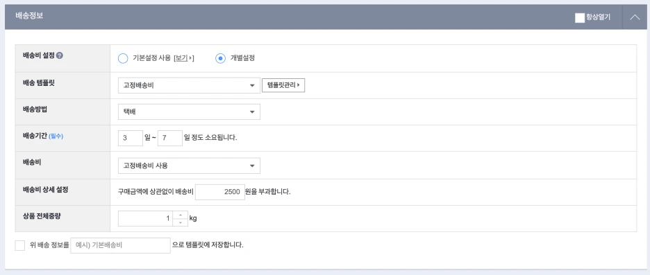Click the template name field 예시) 기본배송비
The height and width of the screenshot is (275, 650).
click(120, 245)
